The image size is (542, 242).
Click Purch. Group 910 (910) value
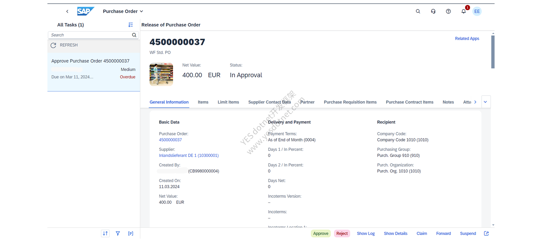398,156
